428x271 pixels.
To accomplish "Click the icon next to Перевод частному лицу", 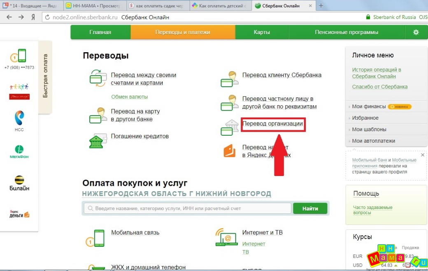I will 229,103.
